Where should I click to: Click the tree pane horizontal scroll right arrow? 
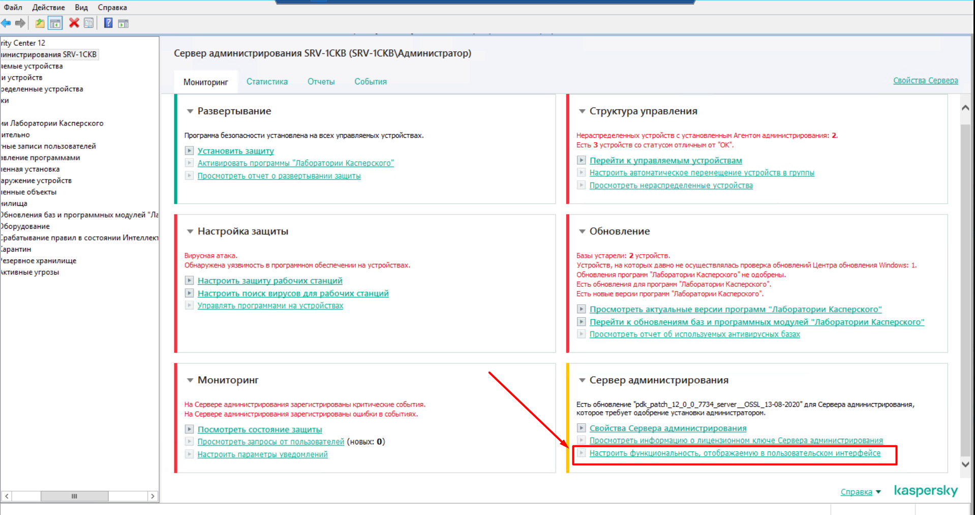[x=153, y=496]
